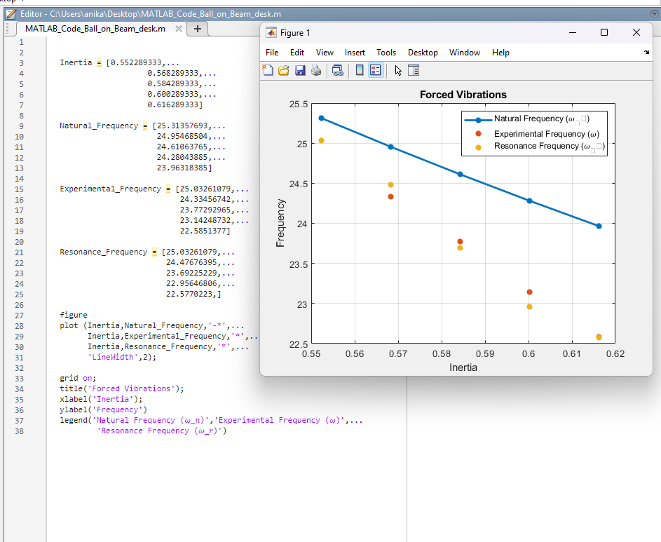The height and width of the screenshot is (542, 661).
Task: Open the View menu in Figure 1
Action: tap(325, 53)
